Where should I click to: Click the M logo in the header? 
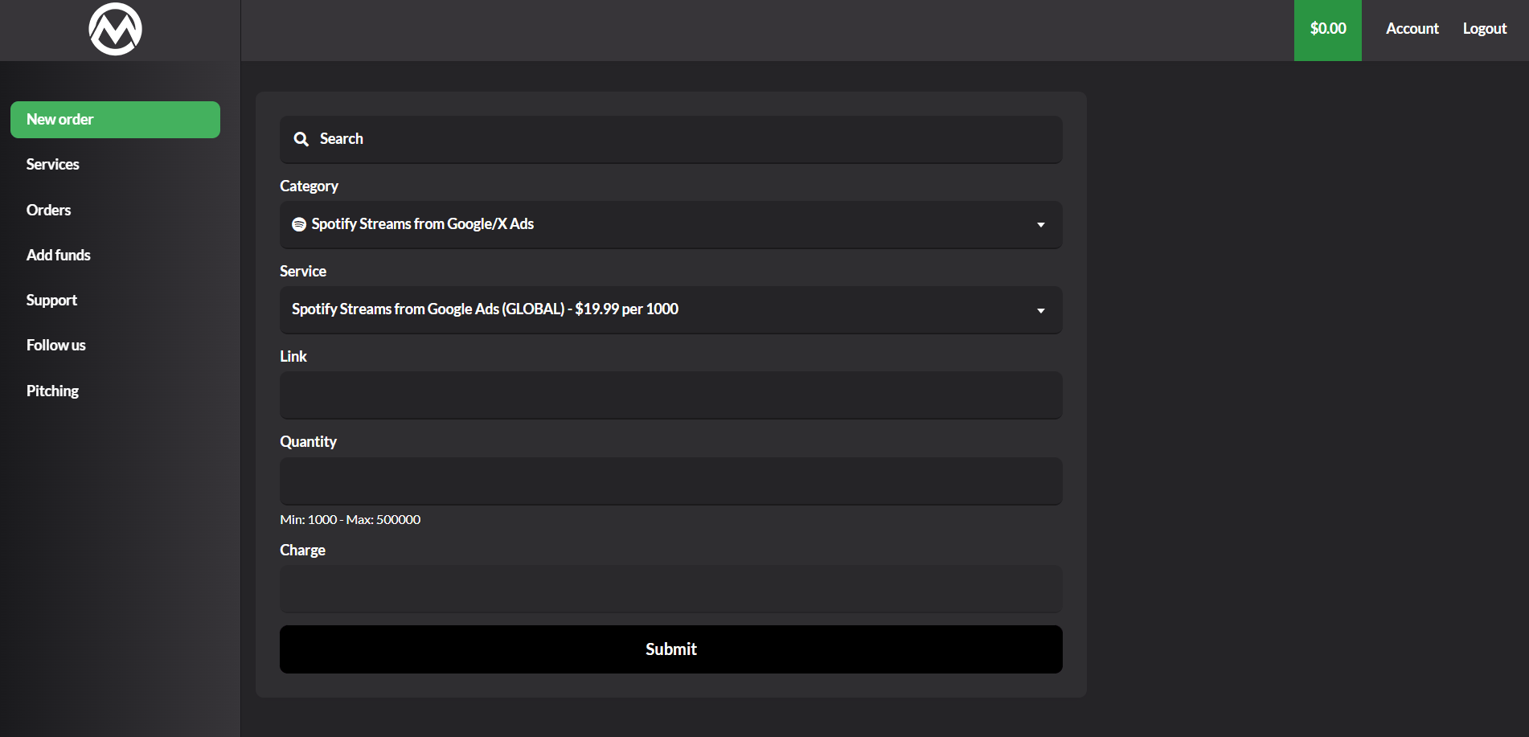pos(115,30)
